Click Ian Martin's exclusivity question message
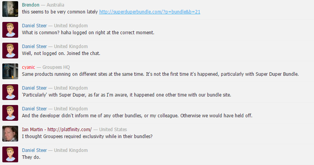This screenshot has height=165, width=314. click(87, 137)
